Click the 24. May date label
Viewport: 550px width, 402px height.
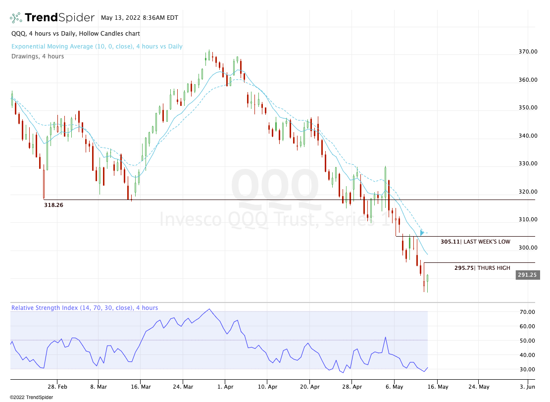[479, 387]
